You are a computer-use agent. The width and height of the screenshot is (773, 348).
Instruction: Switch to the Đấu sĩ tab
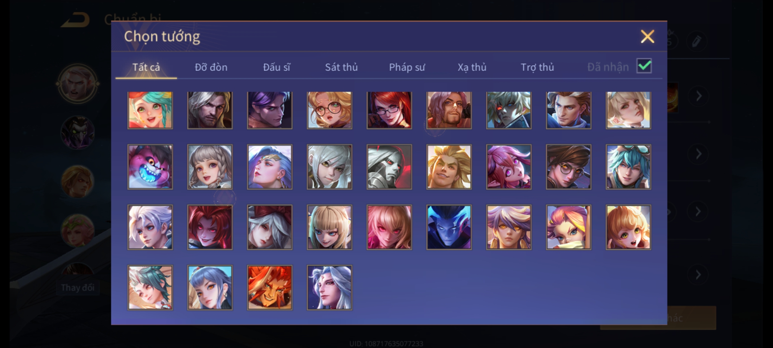click(276, 67)
